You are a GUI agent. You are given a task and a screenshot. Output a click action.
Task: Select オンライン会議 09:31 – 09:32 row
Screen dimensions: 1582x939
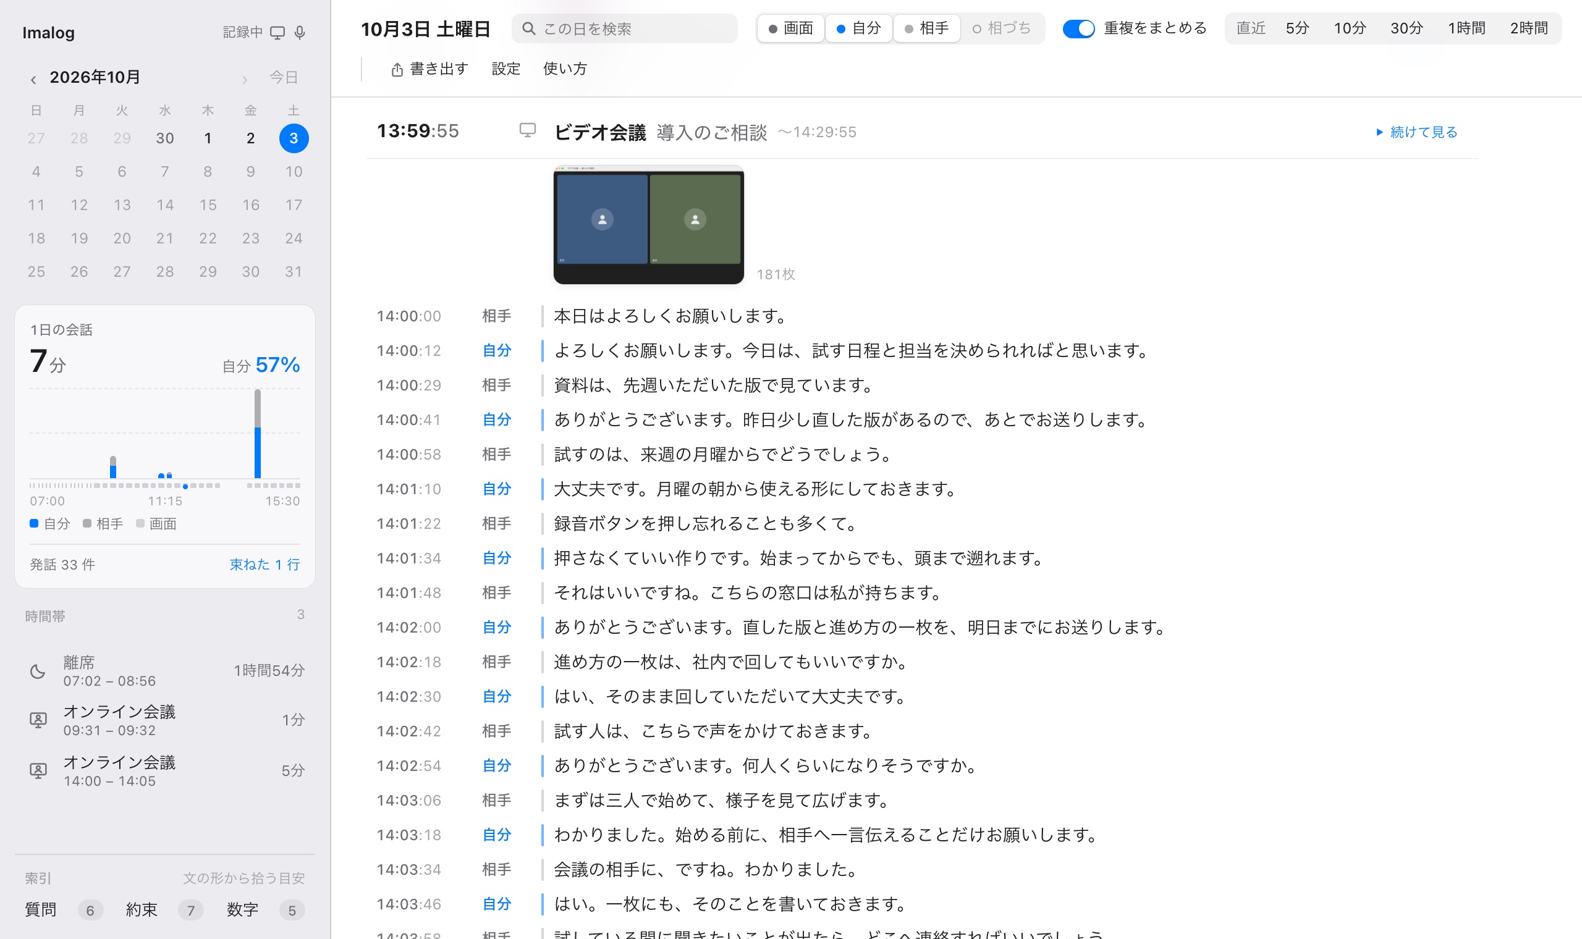(166, 720)
